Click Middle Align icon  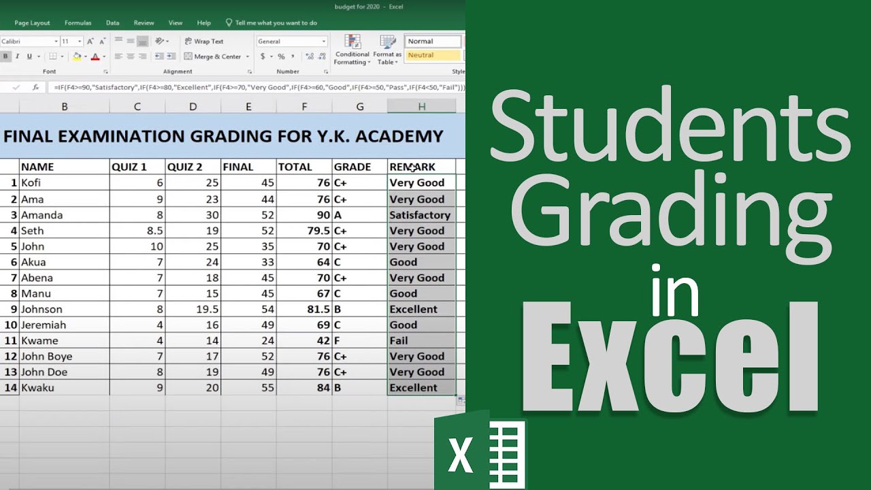coord(130,42)
